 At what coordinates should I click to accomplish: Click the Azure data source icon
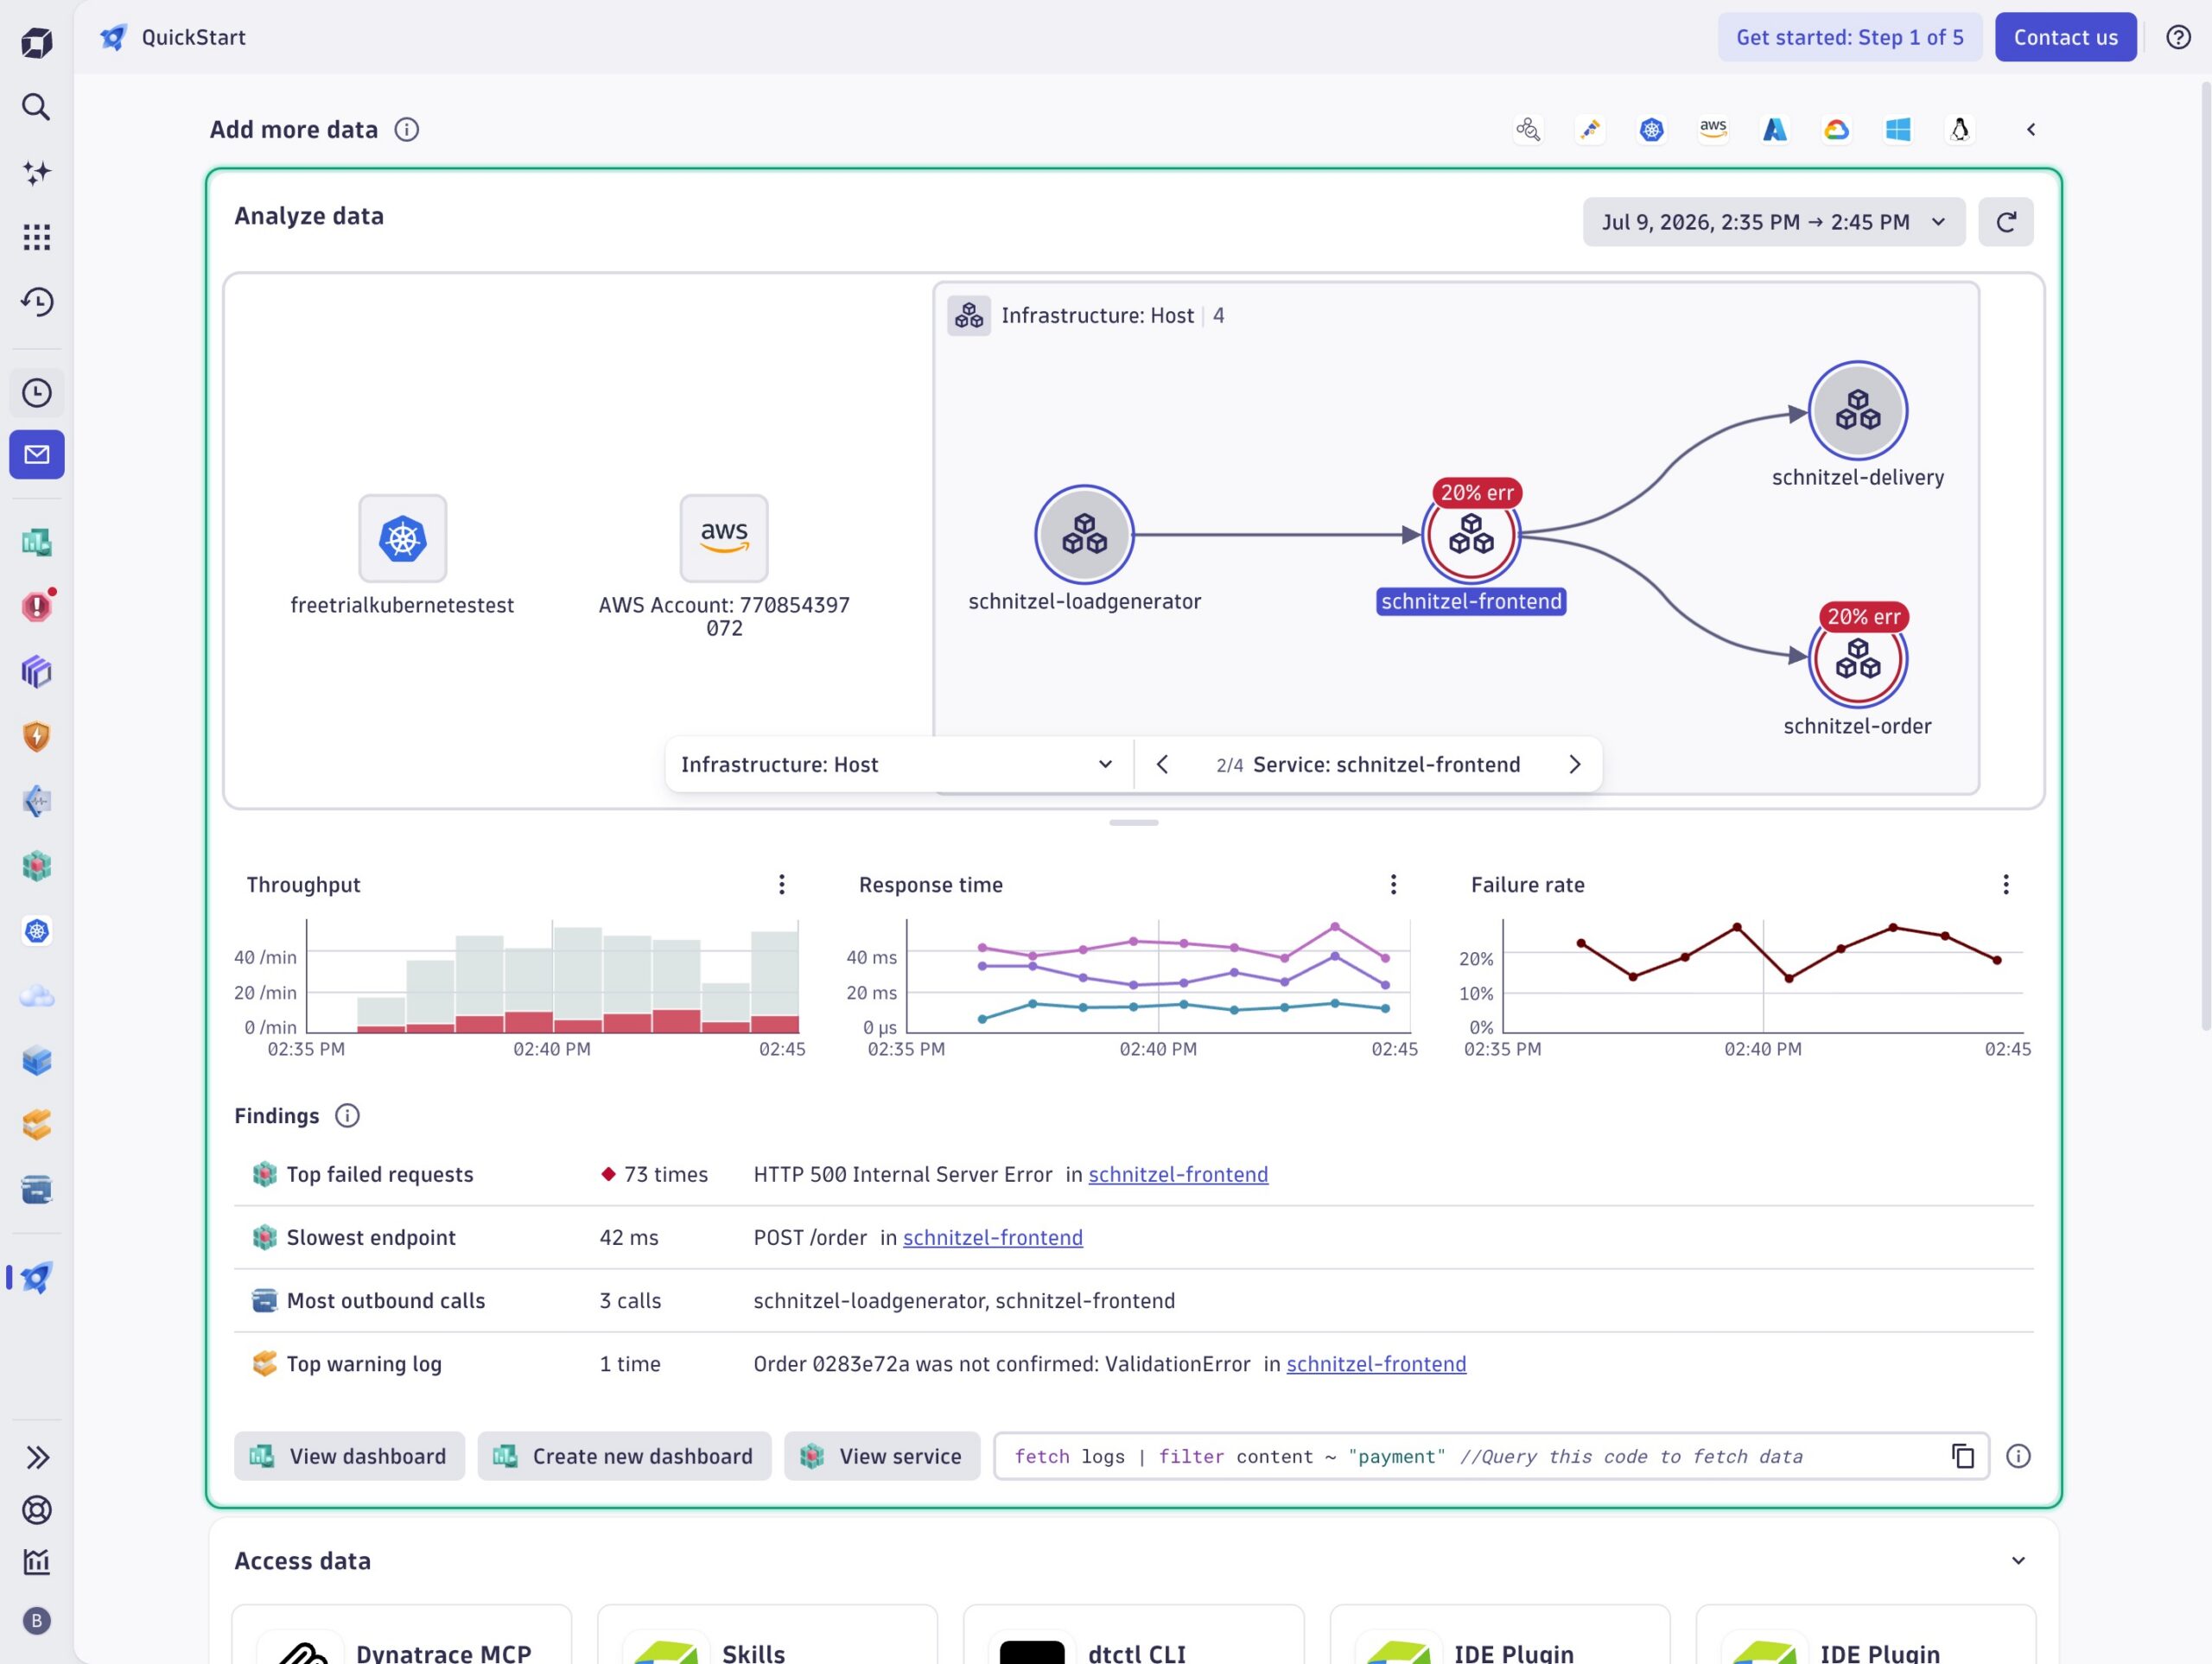1775,129
